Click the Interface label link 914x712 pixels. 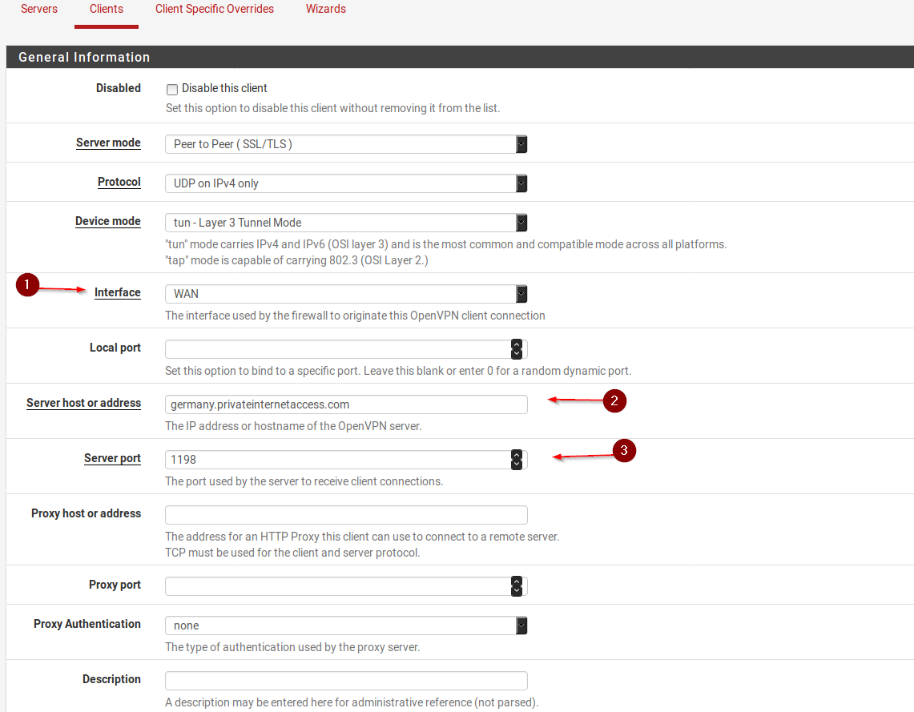117,292
